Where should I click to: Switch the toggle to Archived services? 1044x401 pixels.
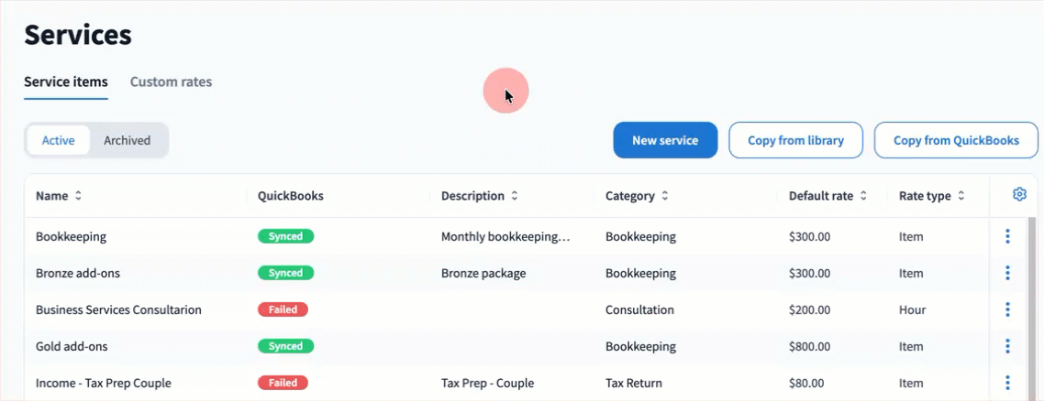click(x=127, y=140)
